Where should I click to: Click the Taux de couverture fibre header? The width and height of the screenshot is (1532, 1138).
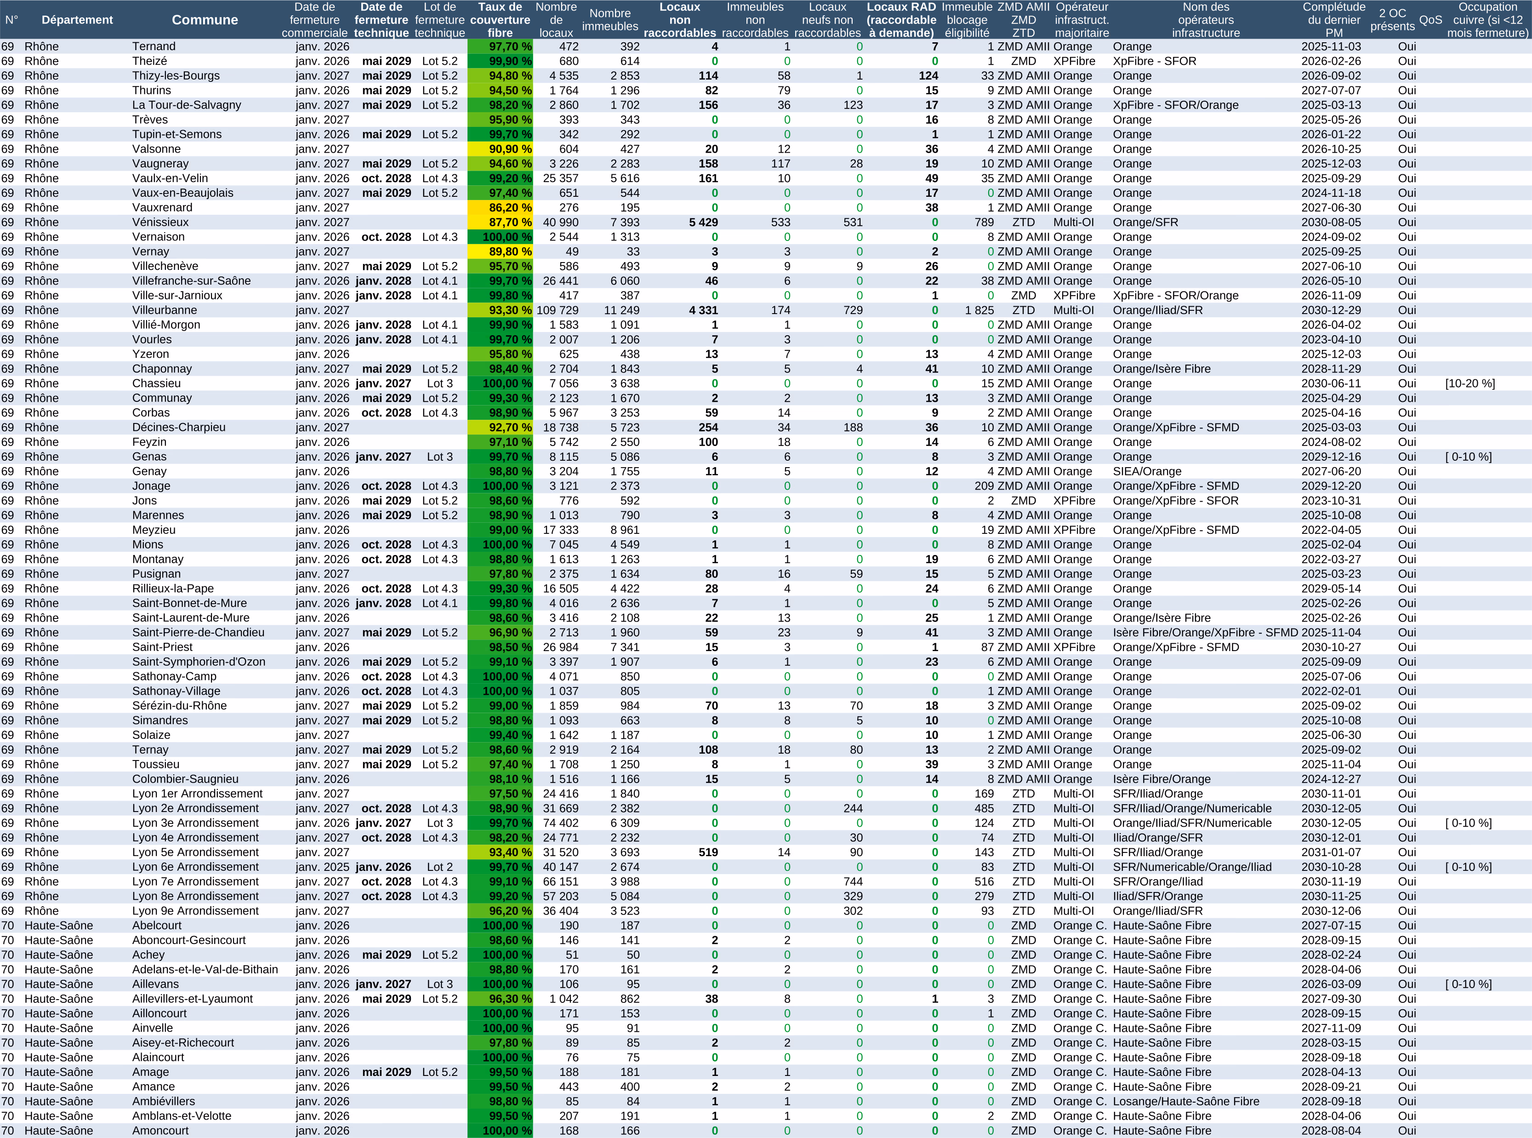(500, 20)
